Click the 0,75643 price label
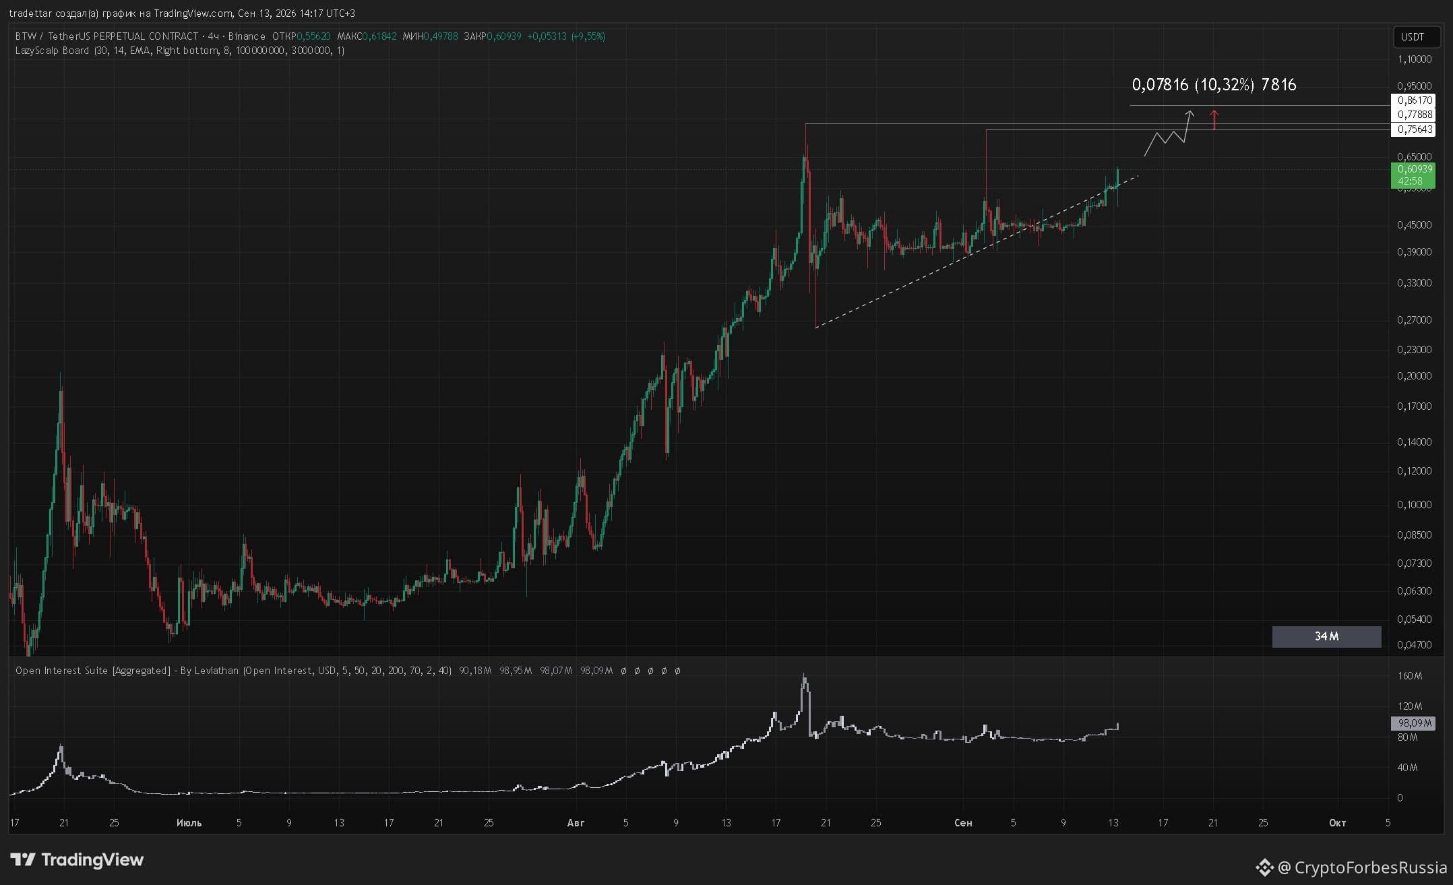1453x885 pixels. [x=1413, y=129]
